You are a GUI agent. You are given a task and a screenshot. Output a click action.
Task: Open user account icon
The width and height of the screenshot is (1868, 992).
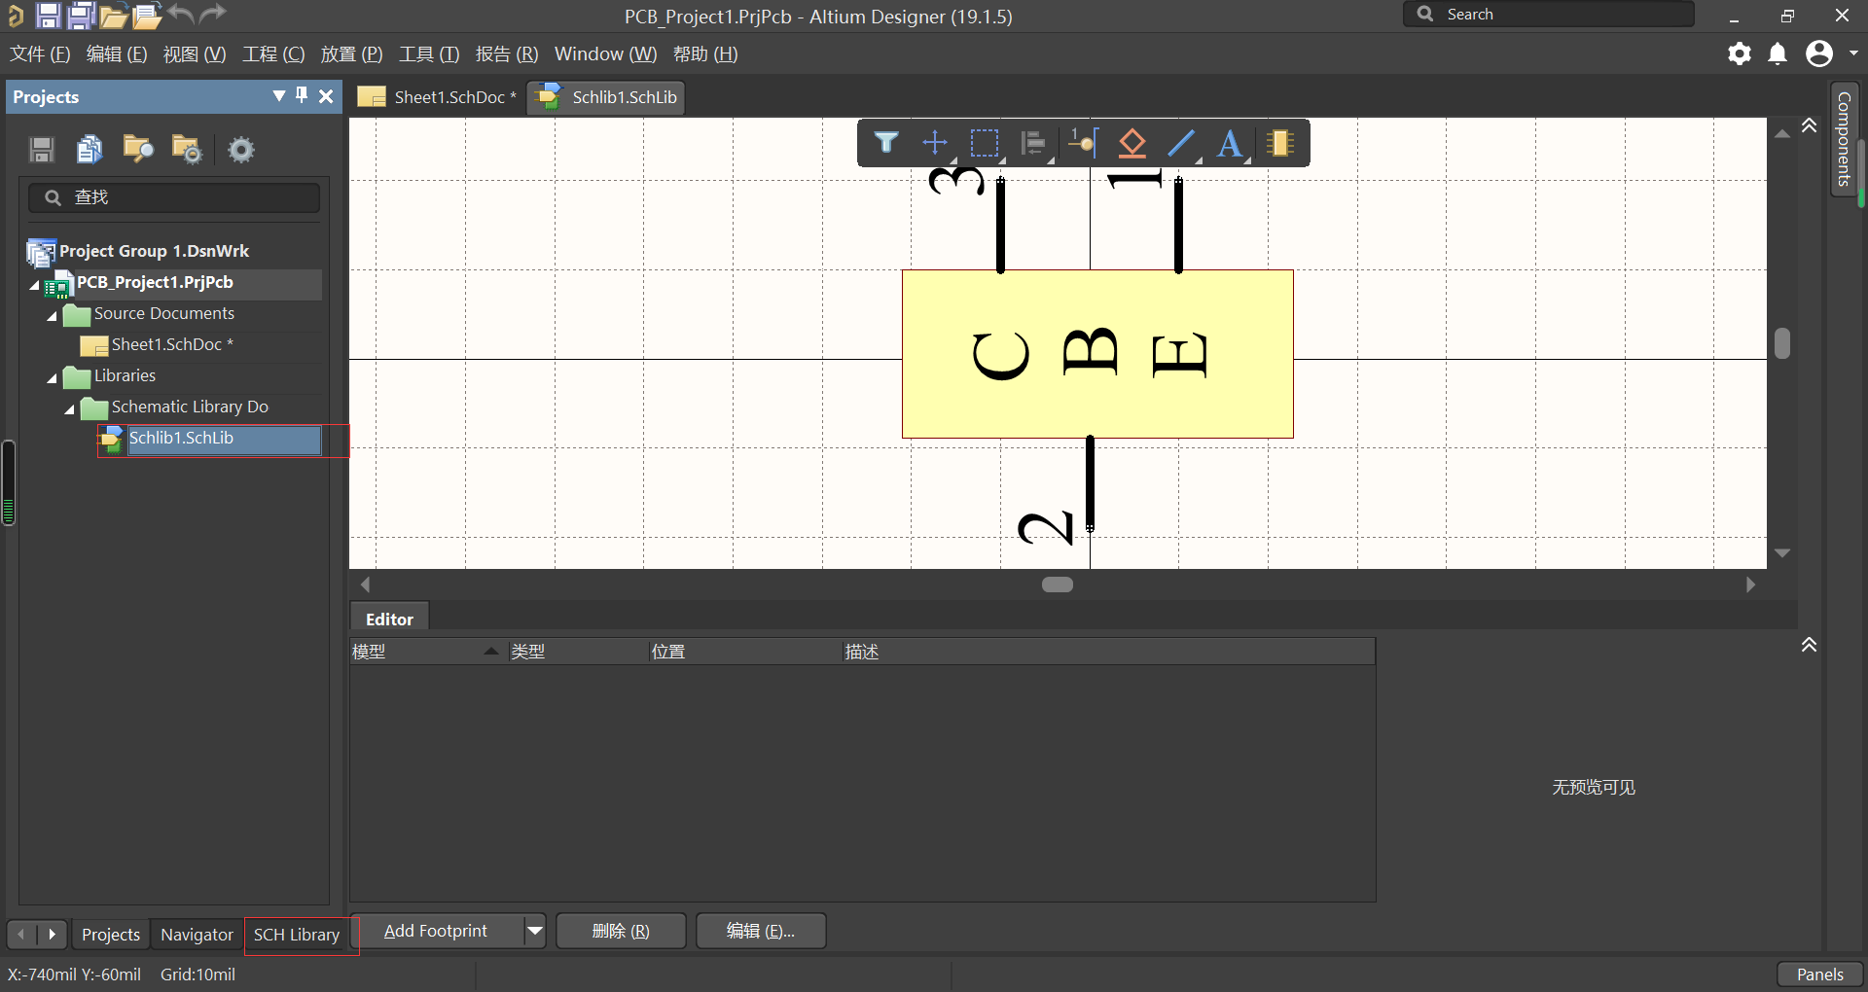[x=1819, y=53]
